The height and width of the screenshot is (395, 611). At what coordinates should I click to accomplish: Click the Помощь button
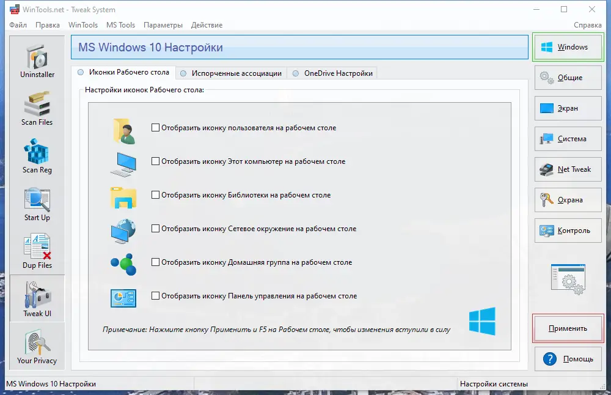tap(568, 359)
